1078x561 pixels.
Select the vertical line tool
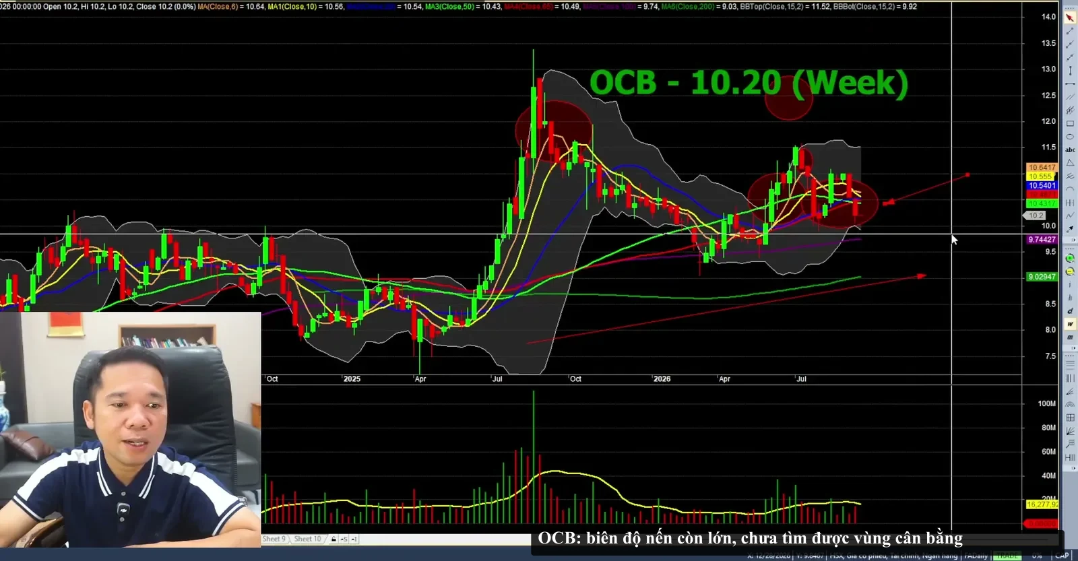1070,71
